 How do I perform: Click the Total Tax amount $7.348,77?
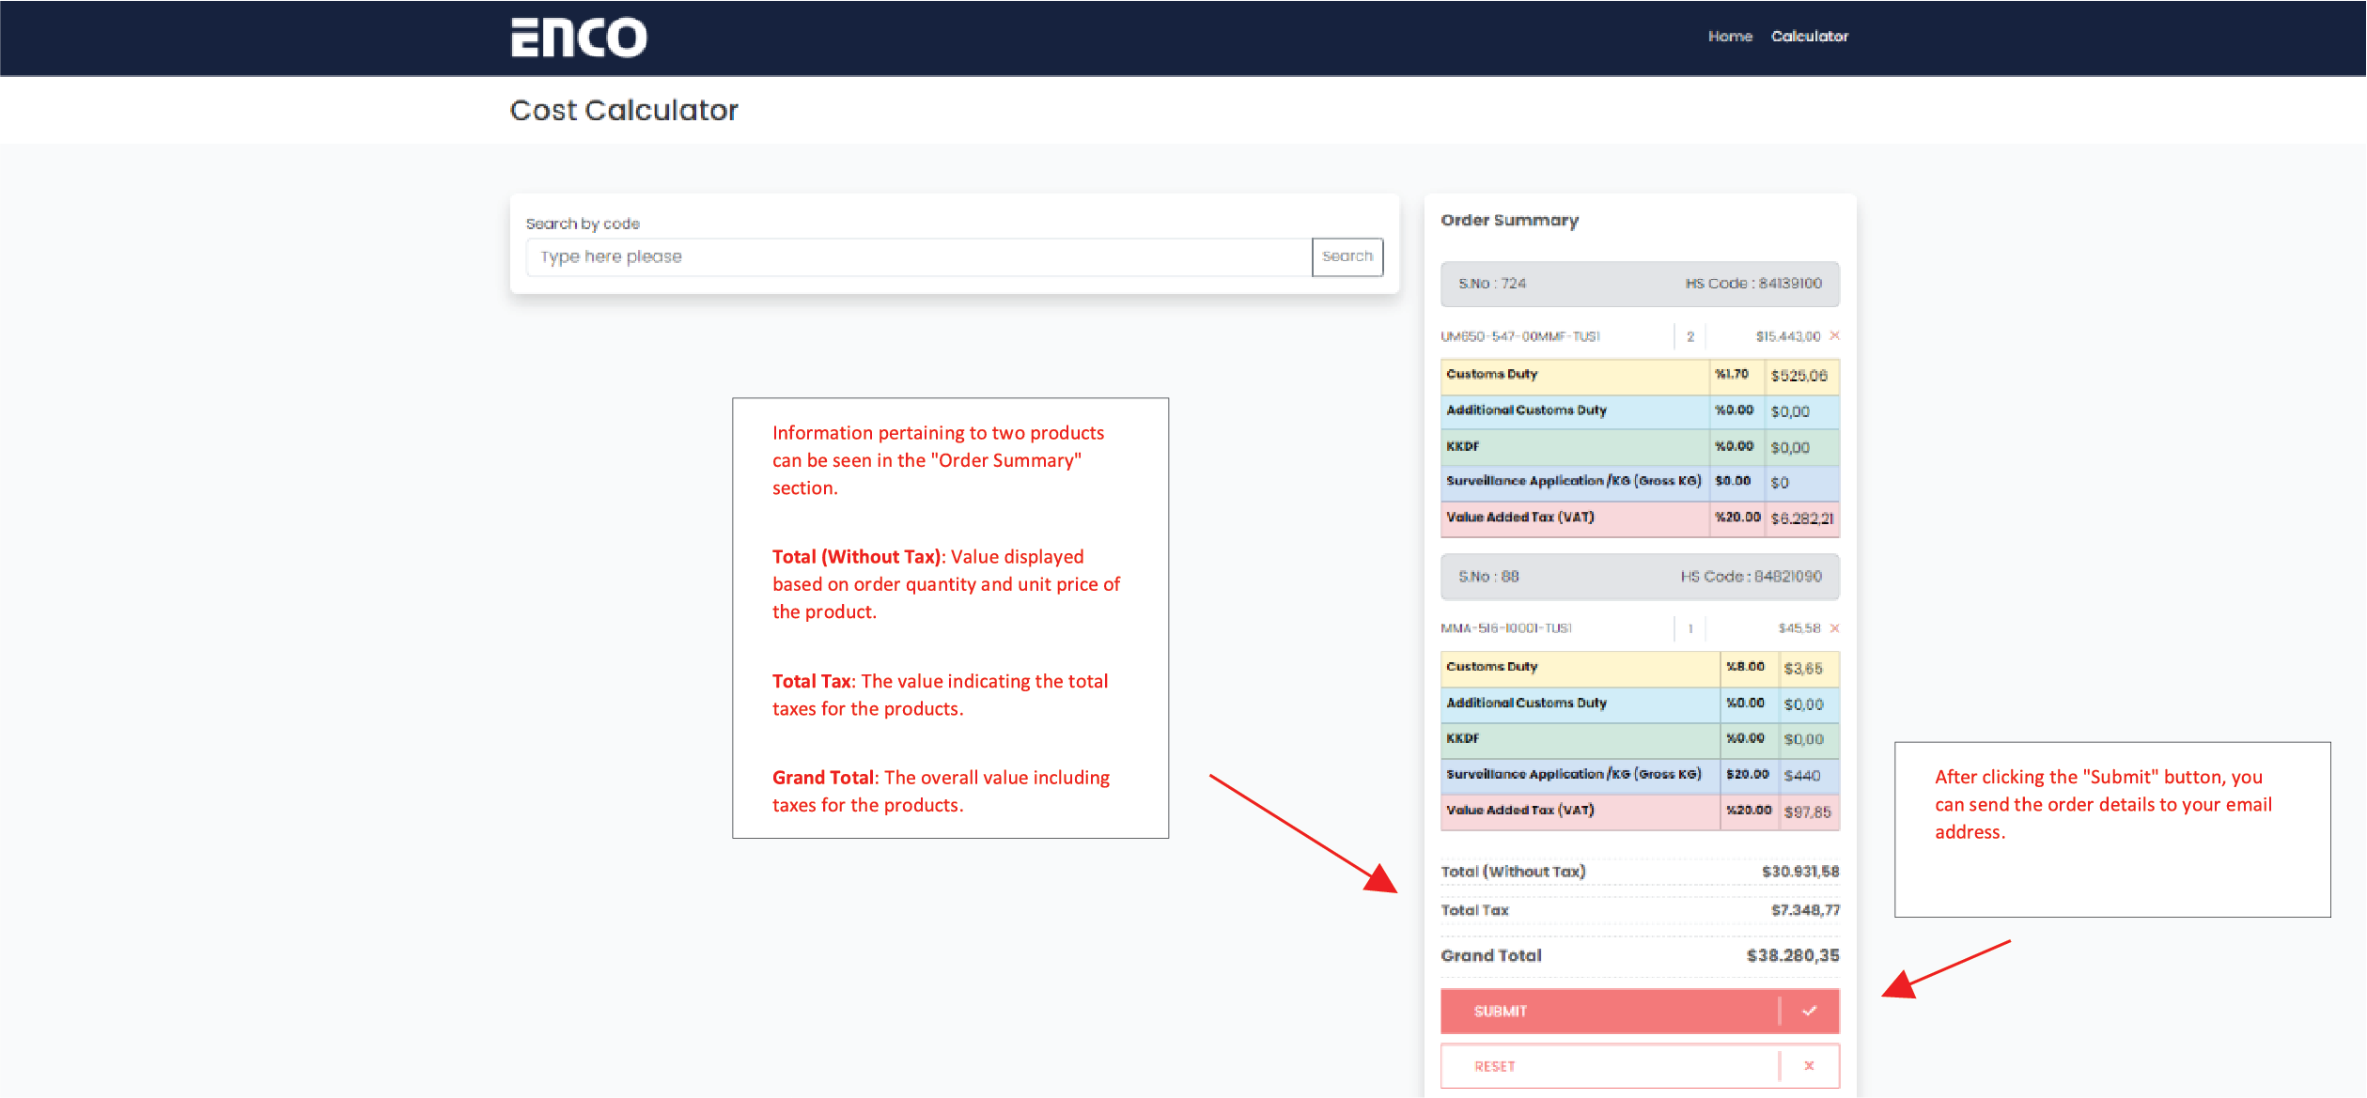(x=1805, y=910)
